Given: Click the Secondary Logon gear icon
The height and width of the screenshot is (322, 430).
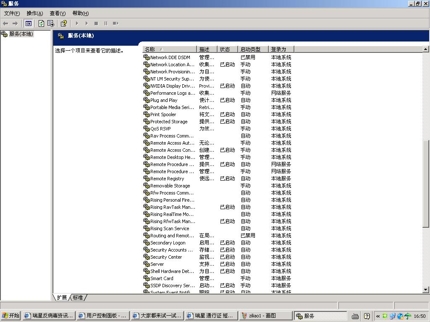Looking at the screenshot, I should pyautogui.click(x=147, y=242).
